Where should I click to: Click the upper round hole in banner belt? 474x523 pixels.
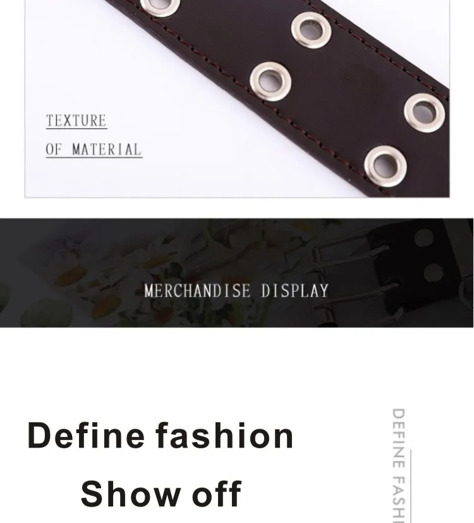coord(425,238)
